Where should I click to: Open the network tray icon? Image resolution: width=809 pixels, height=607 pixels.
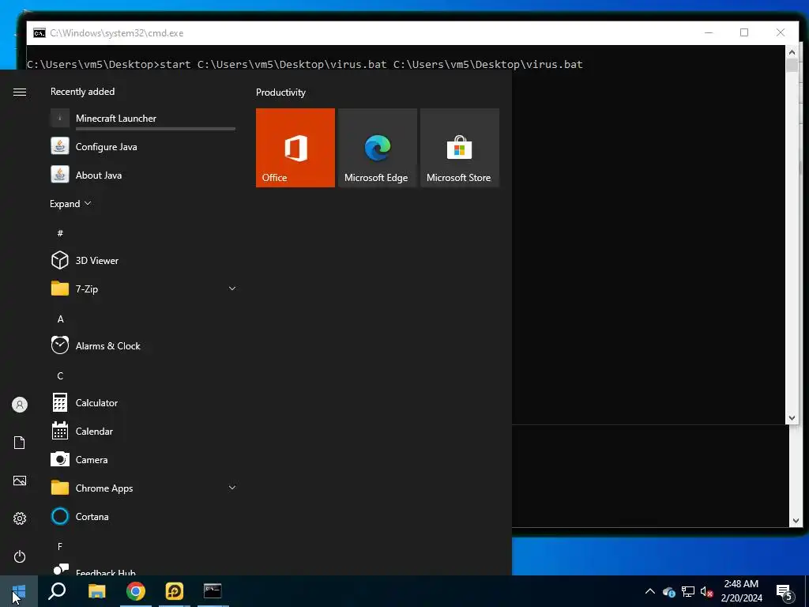[688, 591]
